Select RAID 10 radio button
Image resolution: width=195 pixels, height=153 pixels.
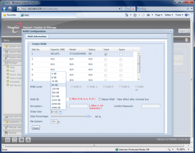pos(136,87)
